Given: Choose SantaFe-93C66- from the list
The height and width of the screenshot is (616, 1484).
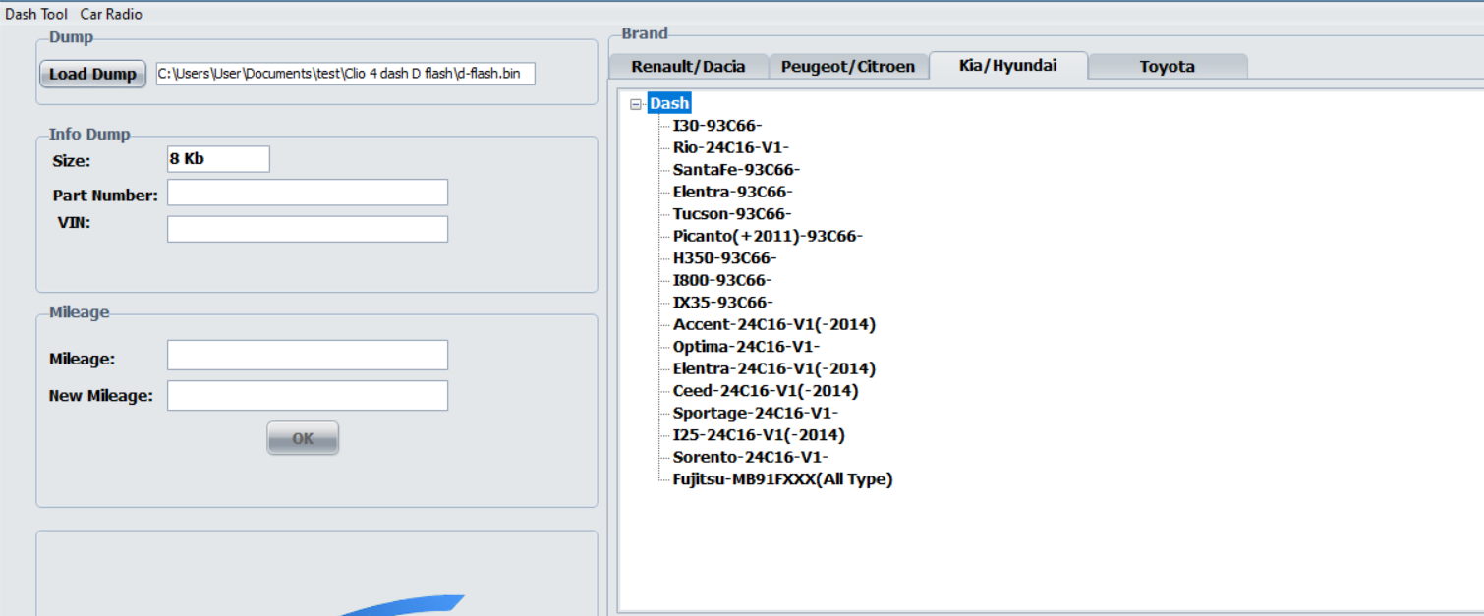Looking at the screenshot, I should tap(736, 170).
